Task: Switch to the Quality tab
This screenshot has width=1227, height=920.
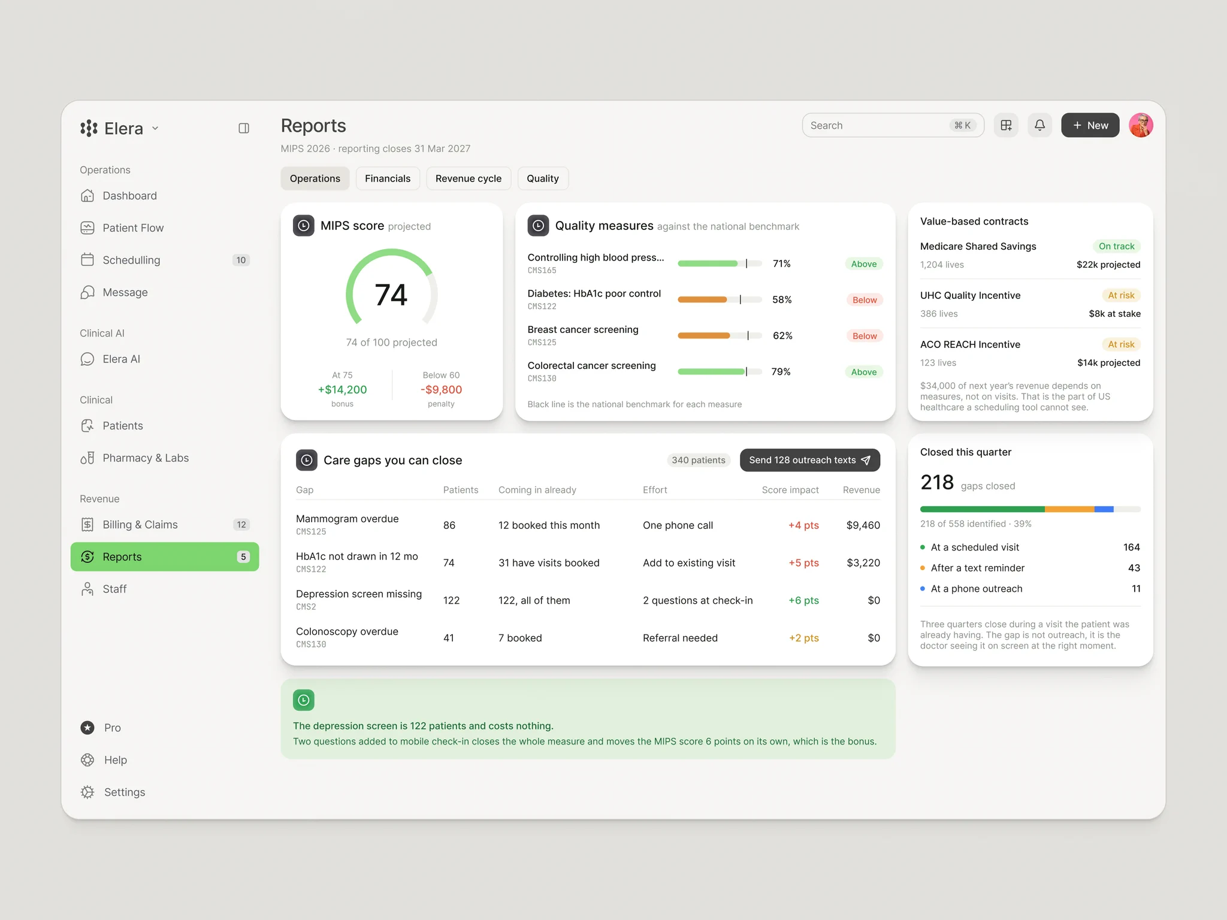Action: 543,178
